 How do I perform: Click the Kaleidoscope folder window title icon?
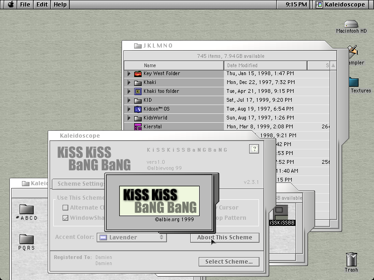tap(26, 183)
